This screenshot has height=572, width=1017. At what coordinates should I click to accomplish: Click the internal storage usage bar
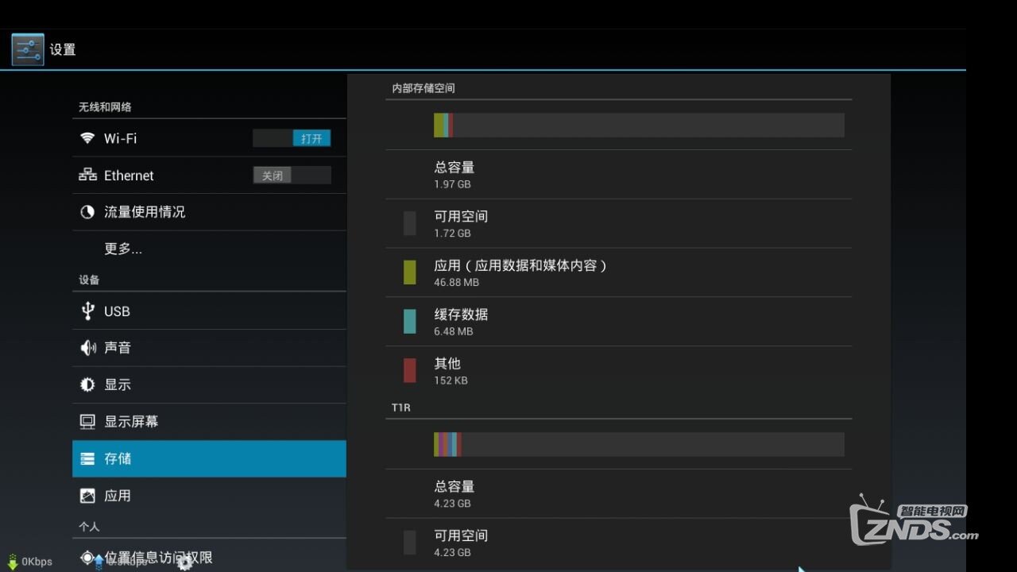(639, 126)
